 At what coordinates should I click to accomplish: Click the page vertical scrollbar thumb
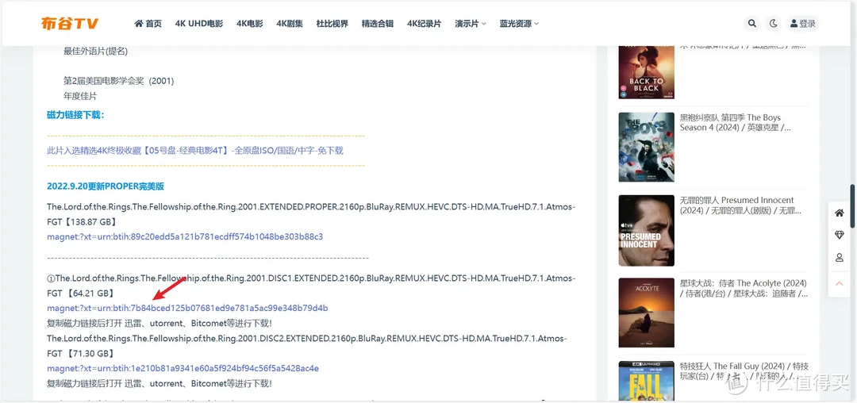[851, 206]
